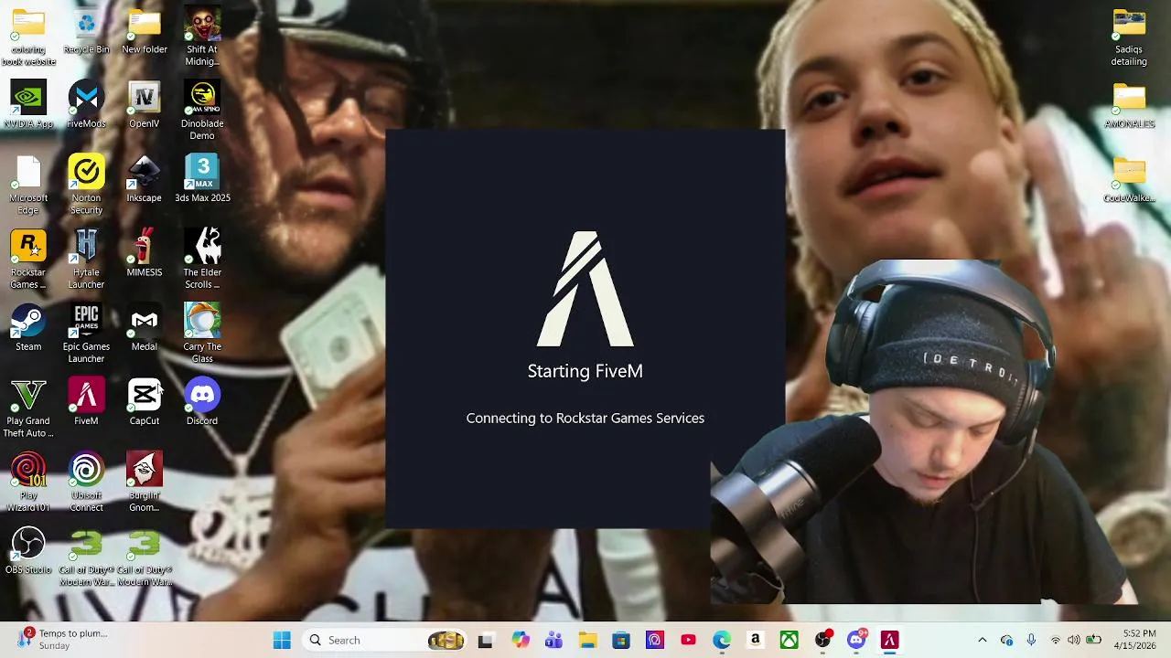Open Microsoft Teams from the taskbar
This screenshot has height=658, width=1171.
pos(553,640)
